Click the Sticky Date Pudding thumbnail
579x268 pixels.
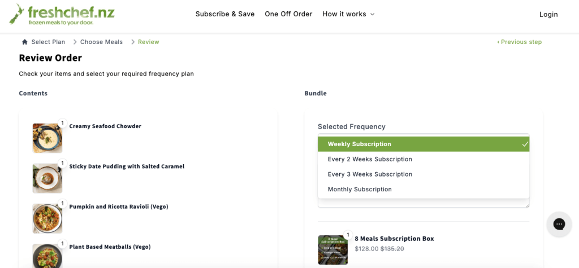(47, 178)
